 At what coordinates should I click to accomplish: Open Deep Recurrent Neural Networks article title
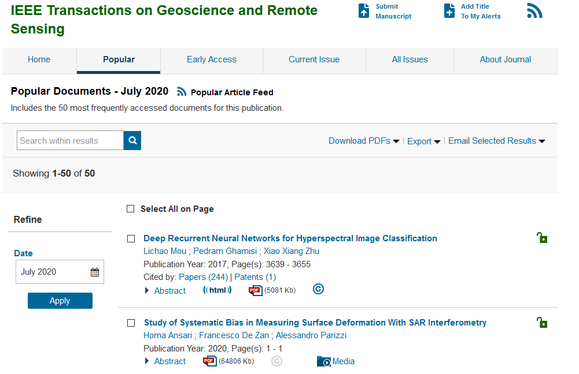click(x=290, y=238)
